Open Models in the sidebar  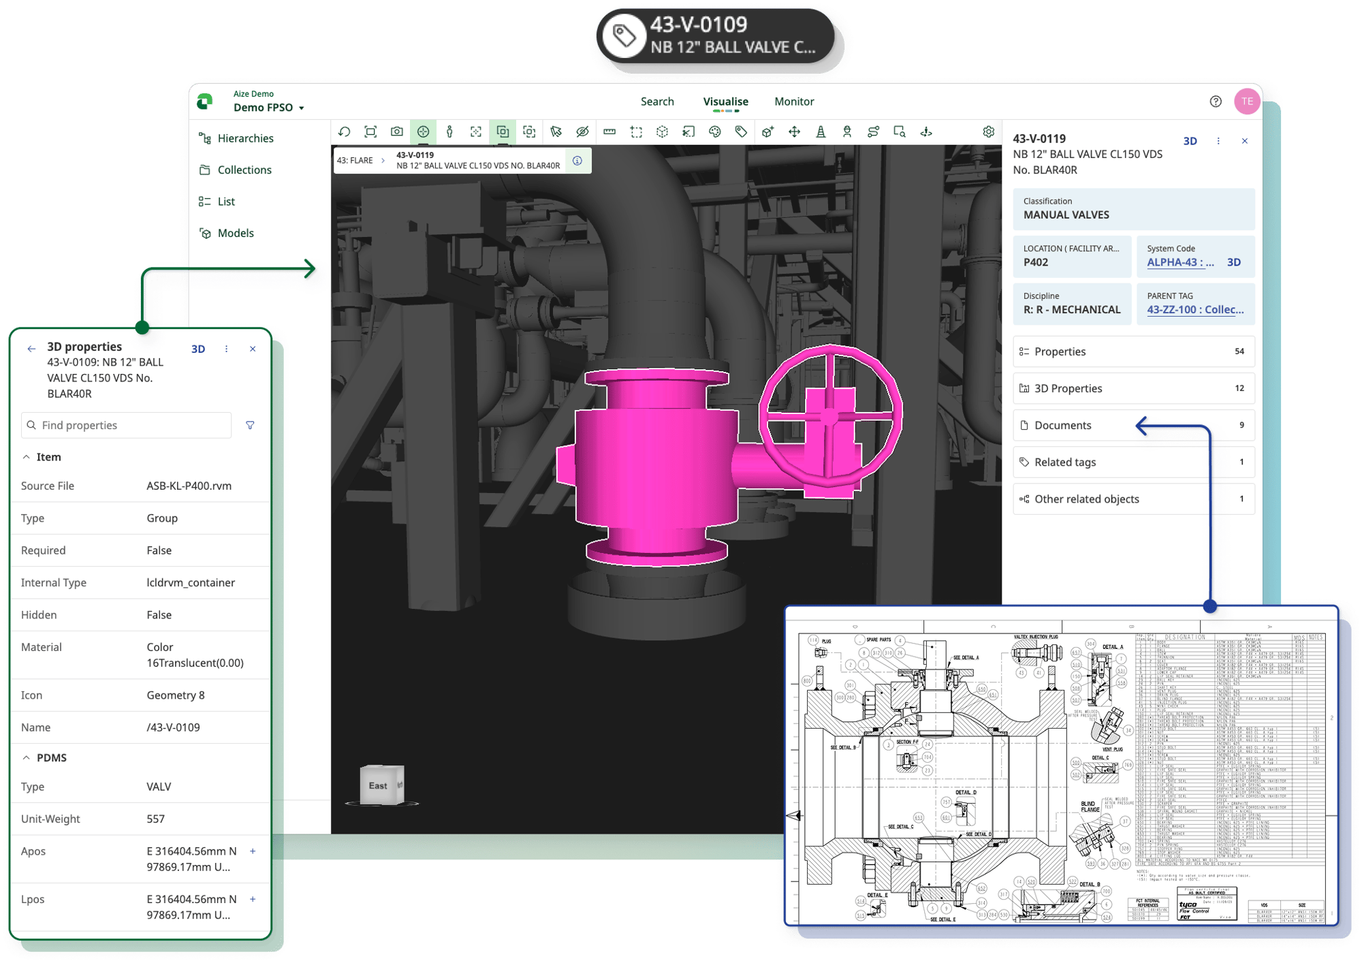[227, 233]
